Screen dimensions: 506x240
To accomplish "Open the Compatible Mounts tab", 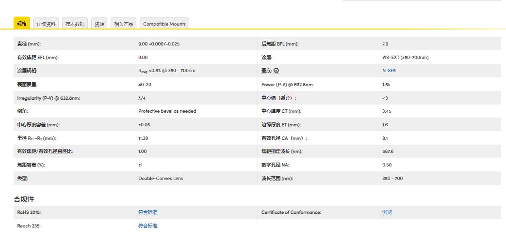I will click(164, 24).
